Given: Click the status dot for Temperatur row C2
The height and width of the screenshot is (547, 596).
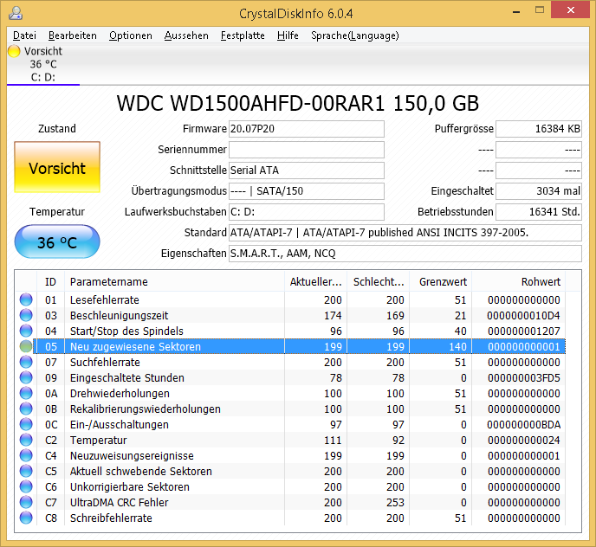Looking at the screenshot, I should click(26, 440).
